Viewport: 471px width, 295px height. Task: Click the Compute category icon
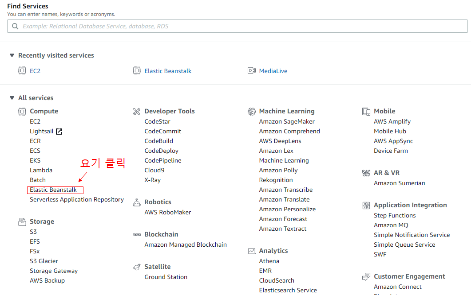(x=22, y=112)
